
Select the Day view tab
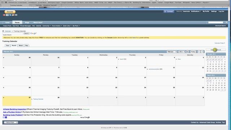coord(26,45)
